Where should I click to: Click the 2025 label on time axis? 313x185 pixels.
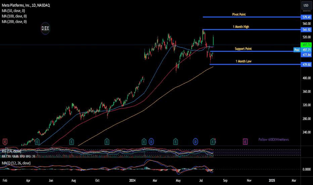(272, 180)
